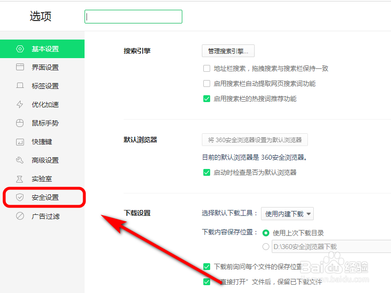Click the 基本设置 target icon

click(20, 49)
